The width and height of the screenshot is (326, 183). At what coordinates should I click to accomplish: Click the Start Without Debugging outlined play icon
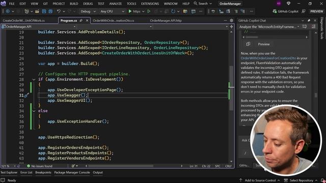149,11
